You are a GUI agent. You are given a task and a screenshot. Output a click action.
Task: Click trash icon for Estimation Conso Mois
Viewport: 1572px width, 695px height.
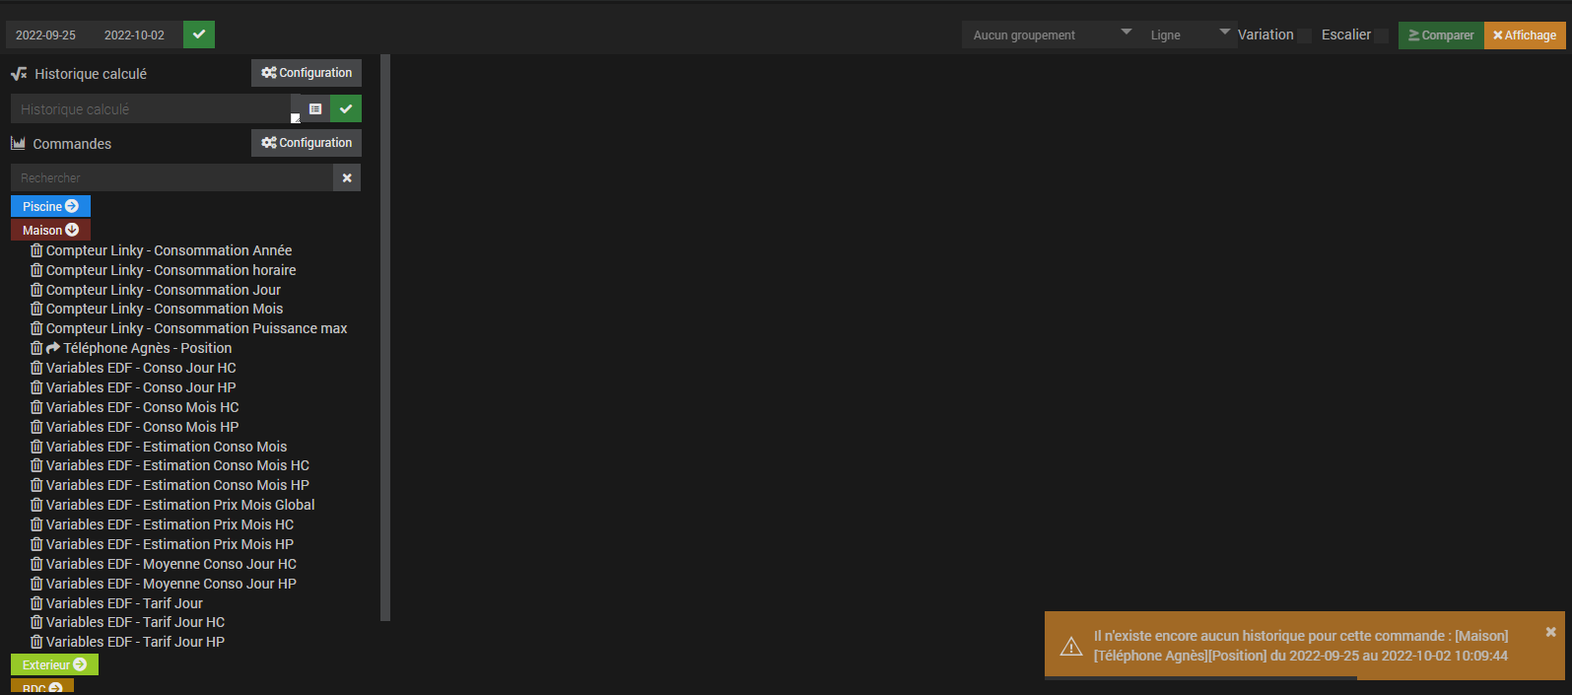tap(36, 447)
